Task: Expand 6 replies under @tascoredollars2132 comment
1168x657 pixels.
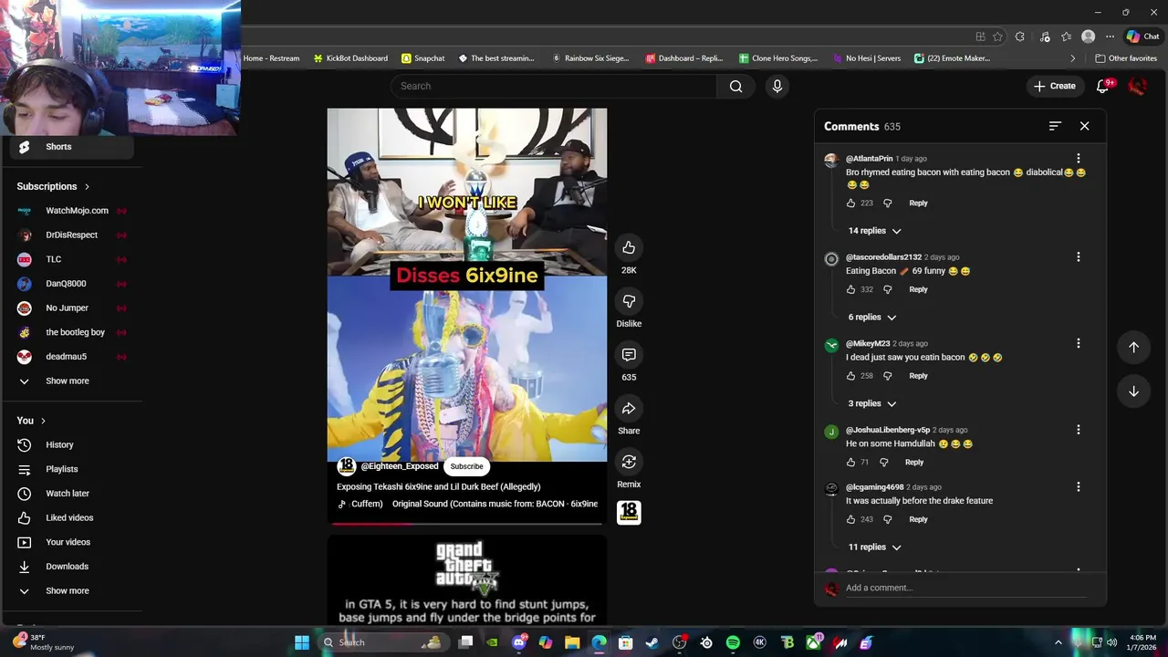Action: click(x=871, y=317)
